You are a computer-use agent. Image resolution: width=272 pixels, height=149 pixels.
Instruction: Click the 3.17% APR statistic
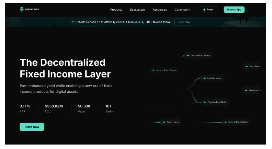point(25,108)
